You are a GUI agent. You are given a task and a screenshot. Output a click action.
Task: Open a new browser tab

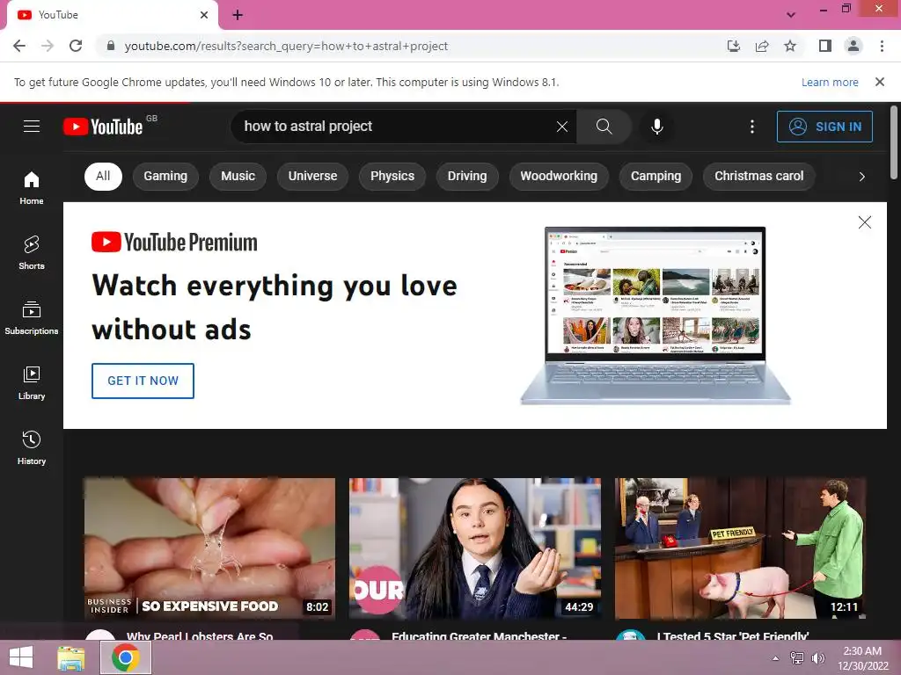click(238, 15)
